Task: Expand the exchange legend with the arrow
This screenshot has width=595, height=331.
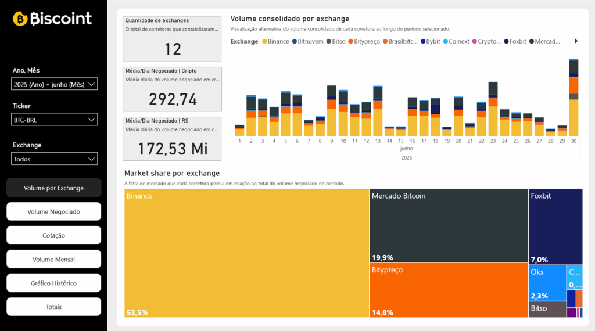Action: pyautogui.click(x=576, y=41)
